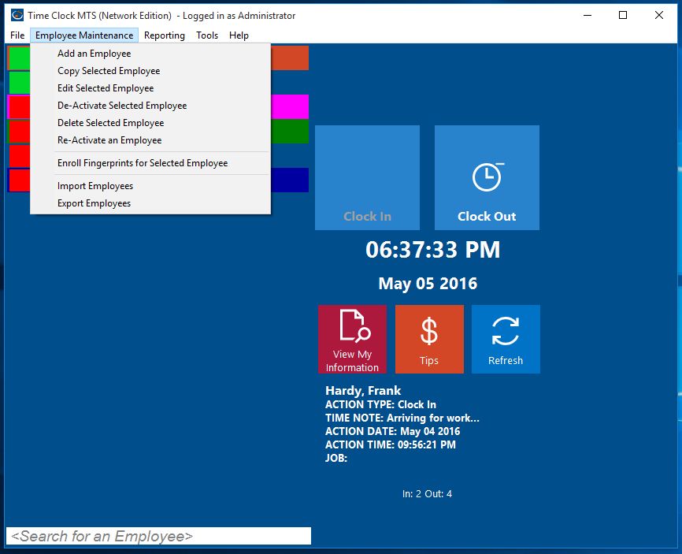Click the 06:37:33 PM clock display
The image size is (682, 554).
tap(433, 250)
